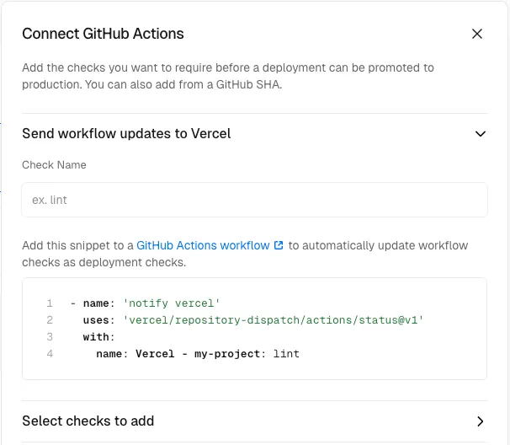510x445 pixels.
Task: Click the external link arrow icon
Action: tap(279, 245)
